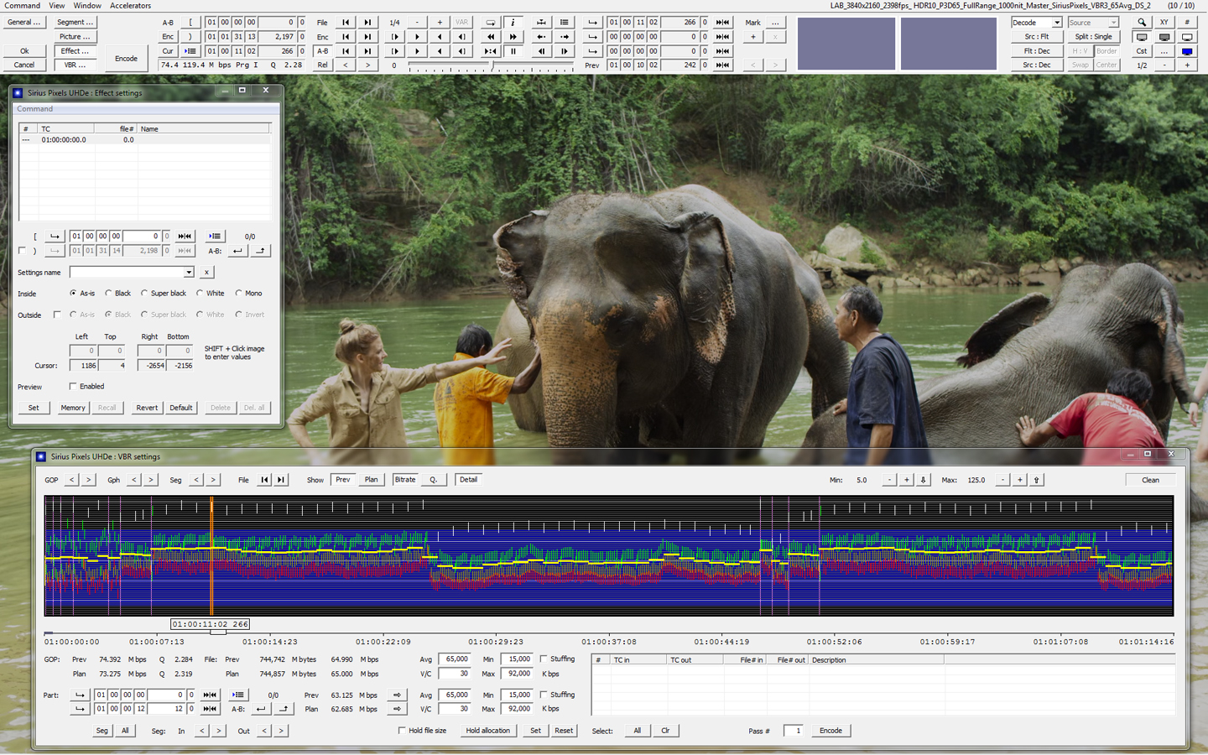Click the list view icon right of trim icon
Viewport: 1208px width, 755px height.
(x=565, y=23)
